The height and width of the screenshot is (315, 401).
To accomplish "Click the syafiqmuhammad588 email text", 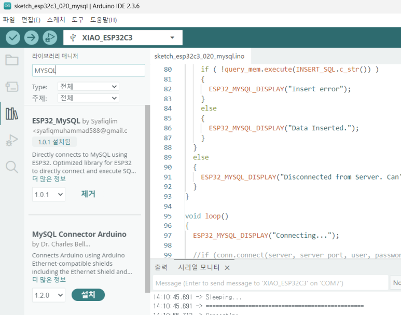I will click(x=80, y=131).
